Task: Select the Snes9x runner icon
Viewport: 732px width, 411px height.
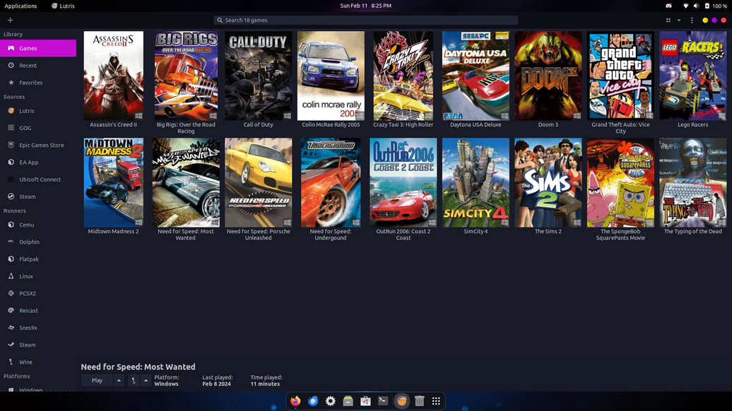Action: click(x=11, y=328)
